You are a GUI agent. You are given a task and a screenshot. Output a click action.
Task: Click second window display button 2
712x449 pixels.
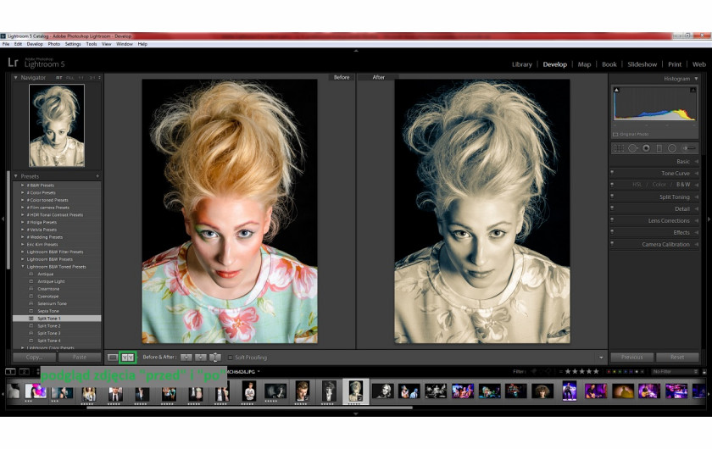point(24,371)
